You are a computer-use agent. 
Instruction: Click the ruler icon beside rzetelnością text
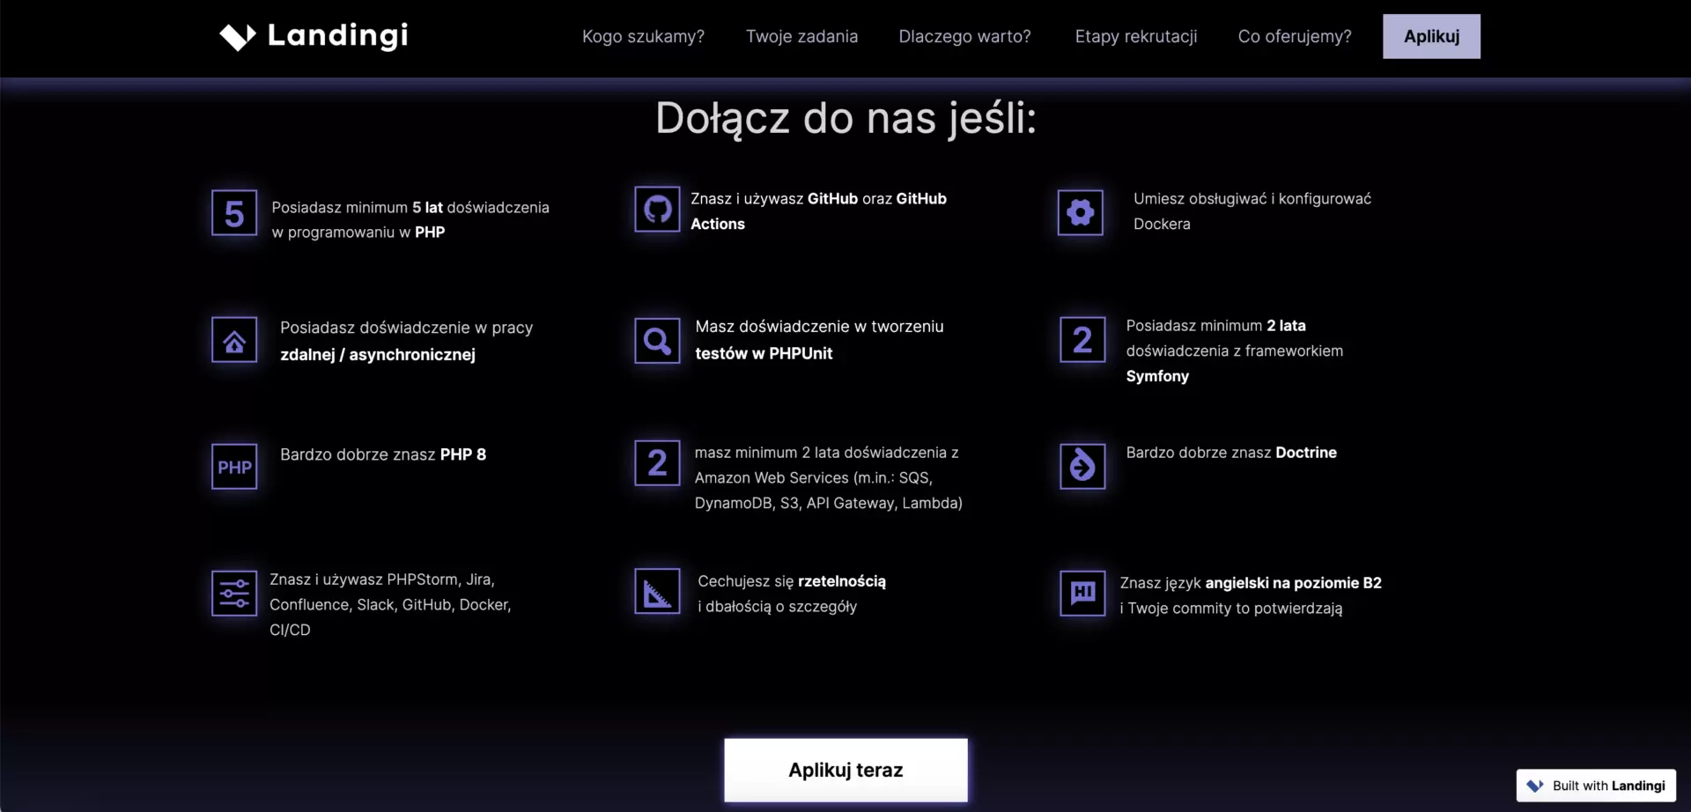[x=656, y=591]
